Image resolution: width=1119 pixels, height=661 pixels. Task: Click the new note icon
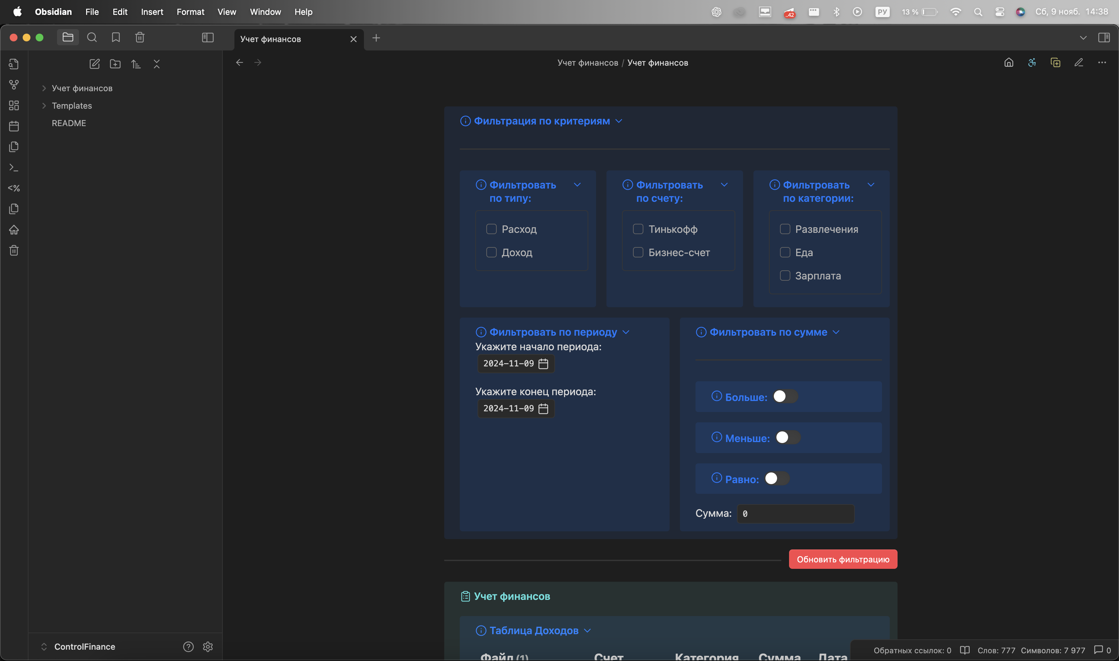(95, 64)
